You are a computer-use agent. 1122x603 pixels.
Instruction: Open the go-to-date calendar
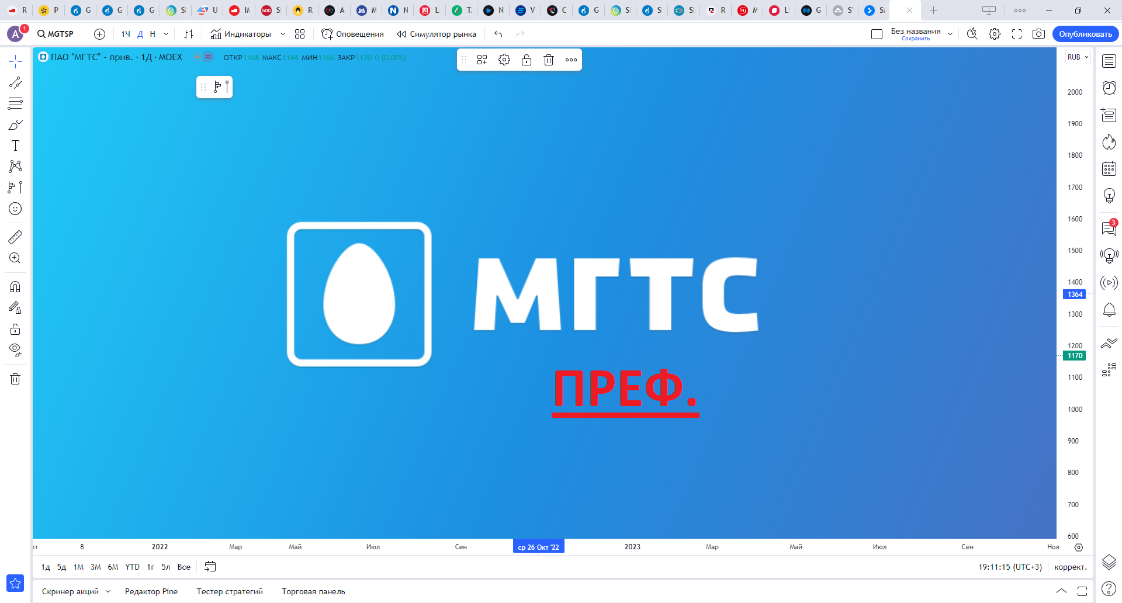tap(210, 567)
